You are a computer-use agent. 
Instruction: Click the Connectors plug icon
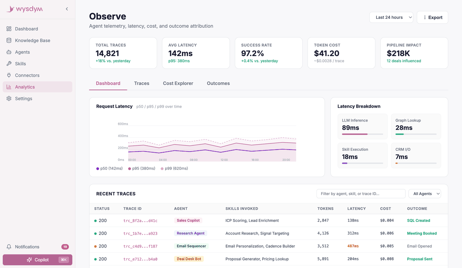click(x=9, y=75)
